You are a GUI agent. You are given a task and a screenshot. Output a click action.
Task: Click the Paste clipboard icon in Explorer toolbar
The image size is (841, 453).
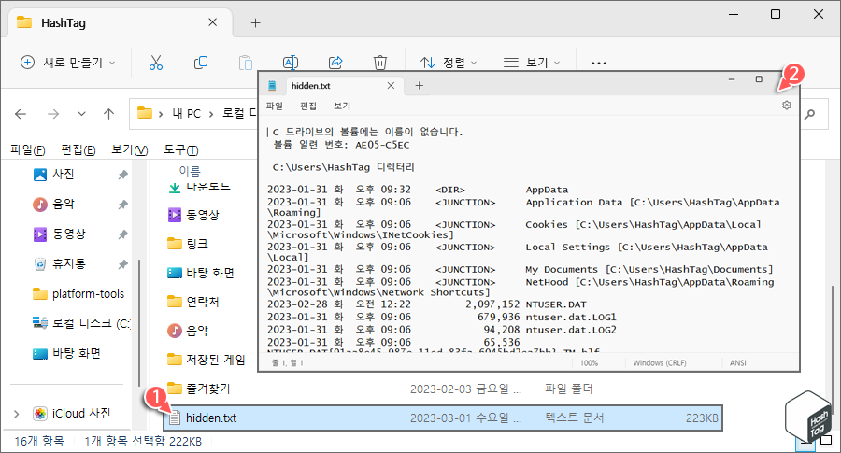[x=246, y=63]
